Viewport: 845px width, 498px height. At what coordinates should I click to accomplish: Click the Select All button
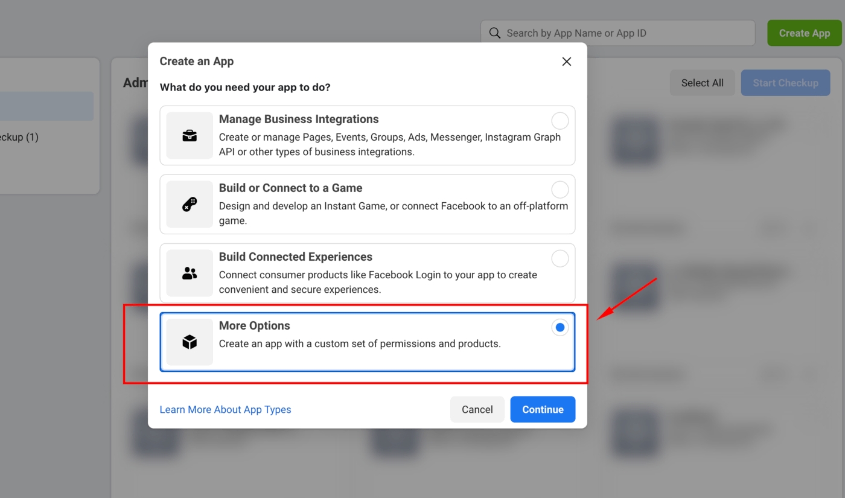point(702,83)
